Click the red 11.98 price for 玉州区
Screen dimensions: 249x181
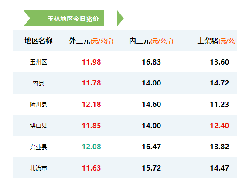point(91,62)
